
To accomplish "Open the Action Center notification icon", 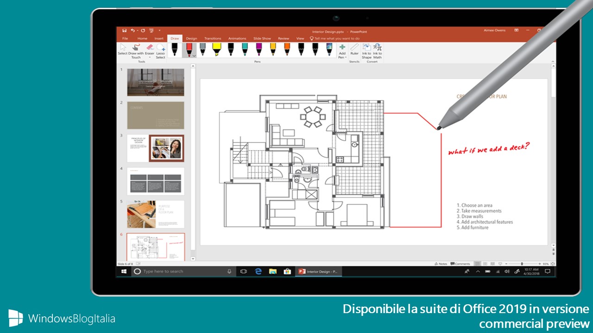I will pos(547,271).
